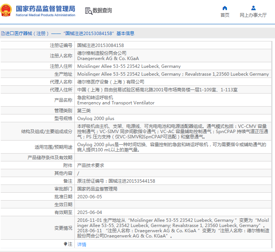Select registration number 国械注进20153084158 in table

(100, 45)
